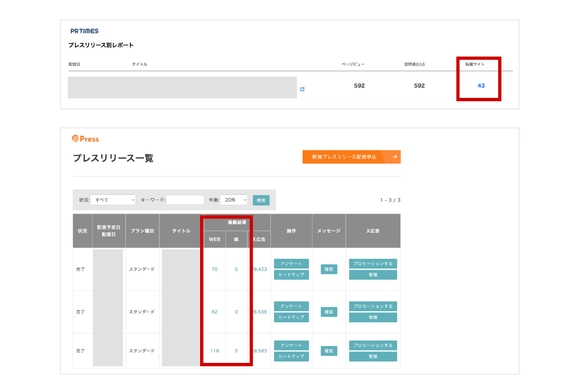Viewport: 573px width, 382px height.
Task: Click the 検索 button
Action: pos(261,200)
